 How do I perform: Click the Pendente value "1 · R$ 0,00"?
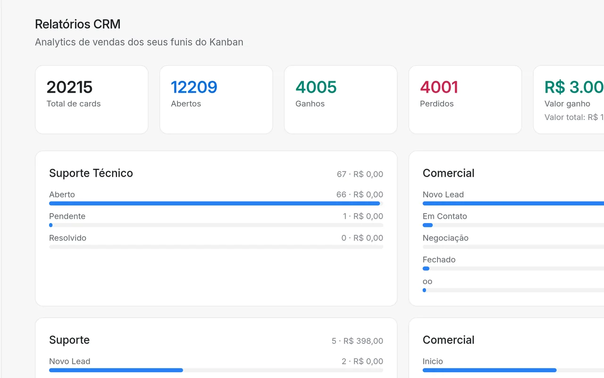363,216
